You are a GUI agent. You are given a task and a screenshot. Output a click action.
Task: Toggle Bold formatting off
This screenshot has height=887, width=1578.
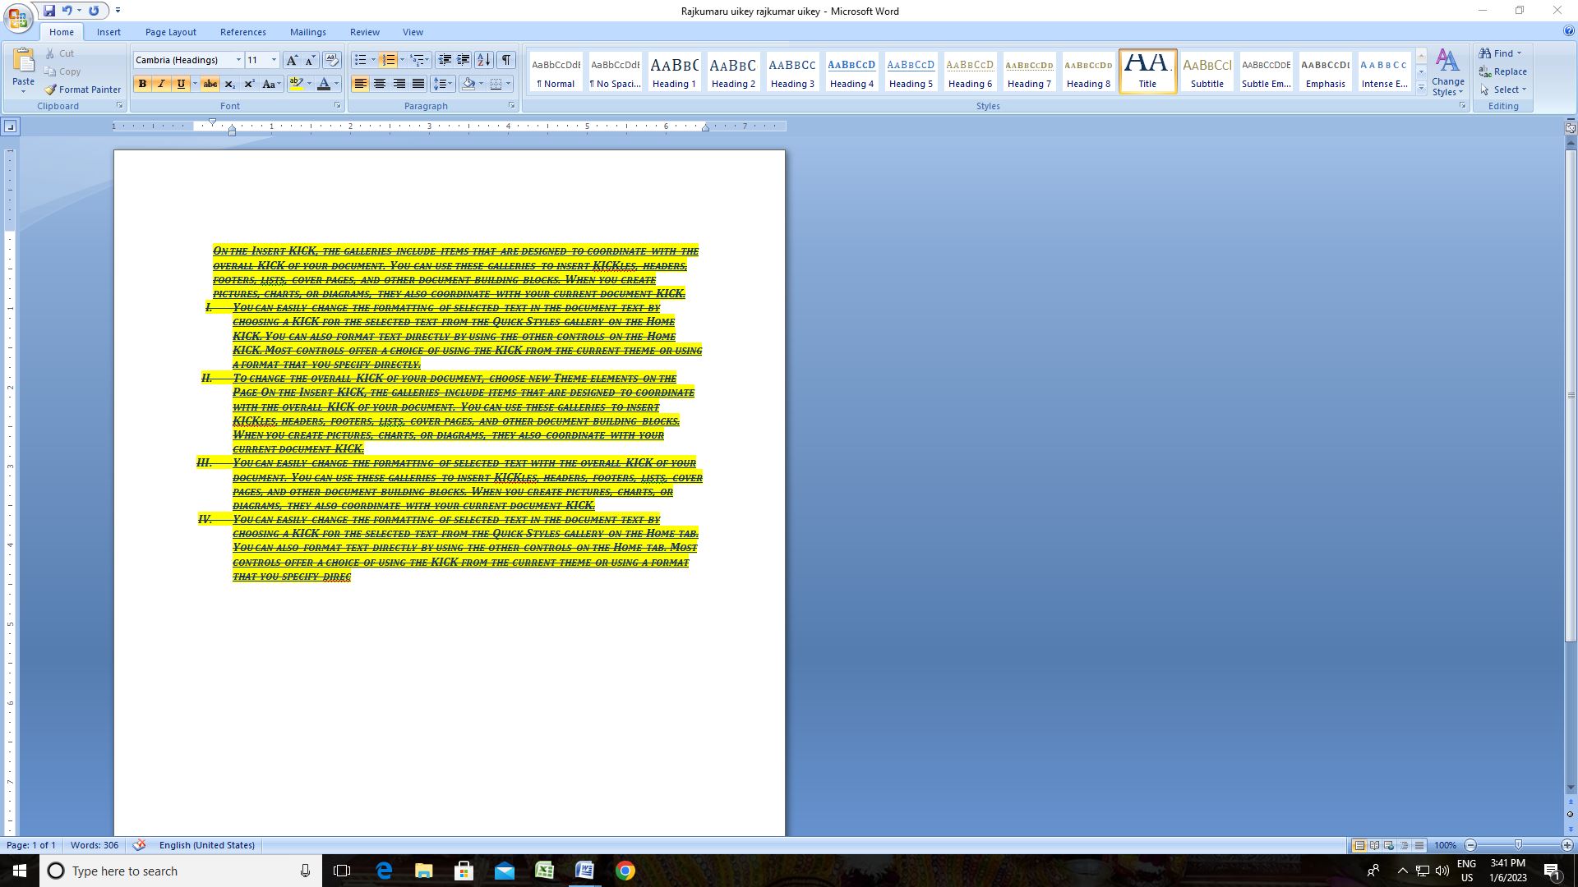142,84
